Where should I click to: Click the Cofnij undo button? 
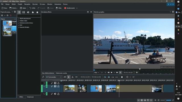coord(32,8)
